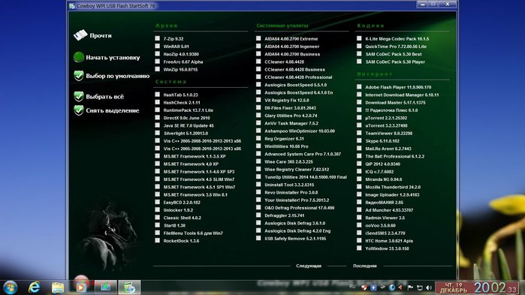The image size is (525, 295).
Task: Enable Silverlight 5.1.20913.0 checkbox
Action: coord(158,133)
